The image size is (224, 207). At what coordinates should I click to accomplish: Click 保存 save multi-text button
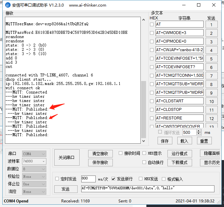click(165, 141)
